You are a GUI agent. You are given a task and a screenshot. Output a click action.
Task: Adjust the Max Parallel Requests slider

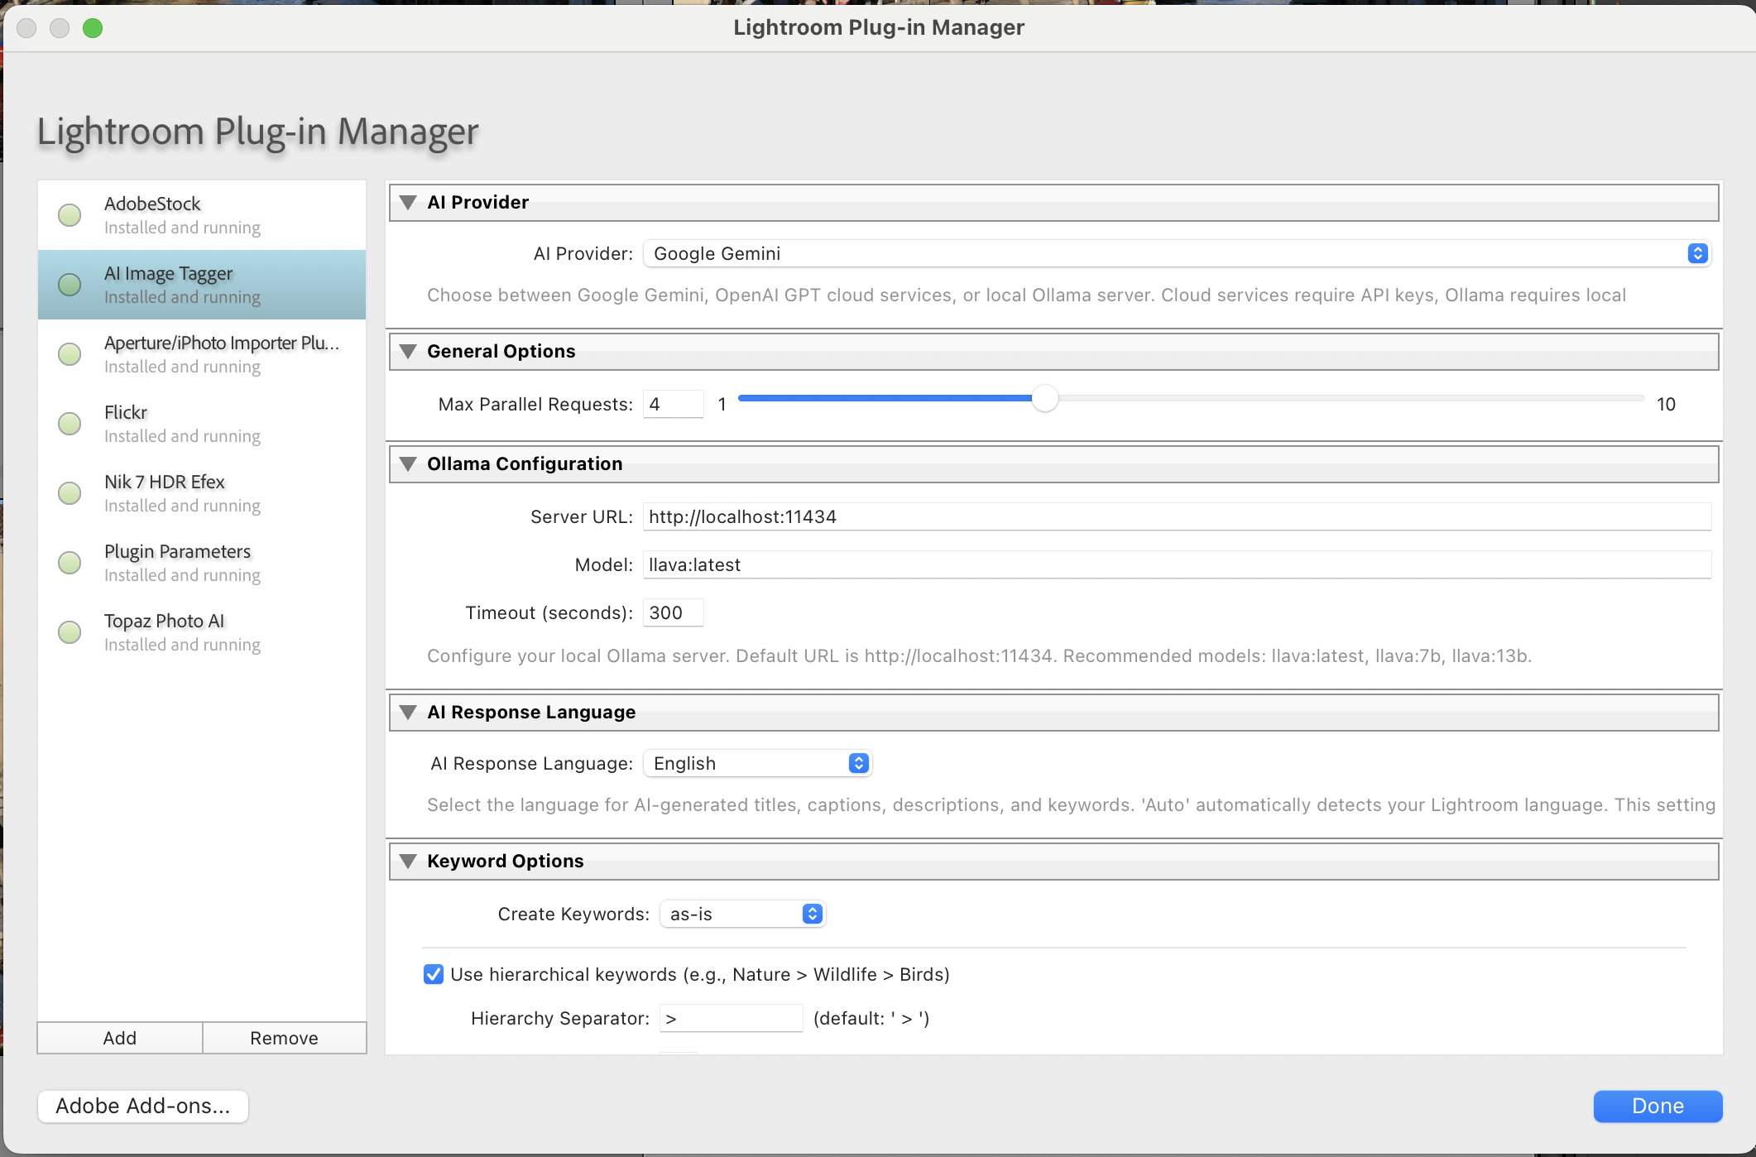[1045, 398]
